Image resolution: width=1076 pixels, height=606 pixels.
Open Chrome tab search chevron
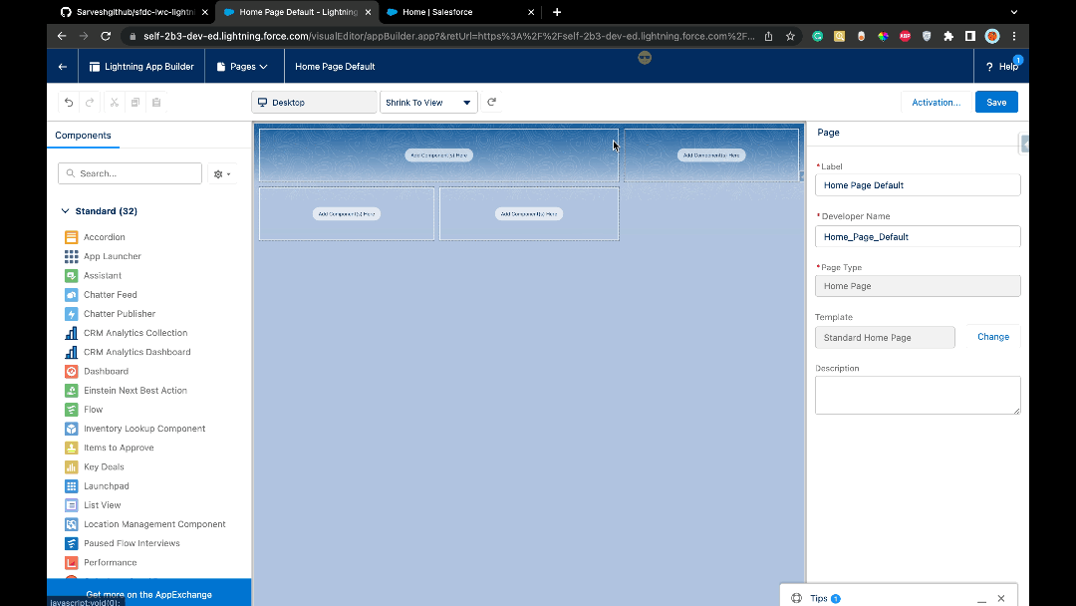coord(1013,12)
